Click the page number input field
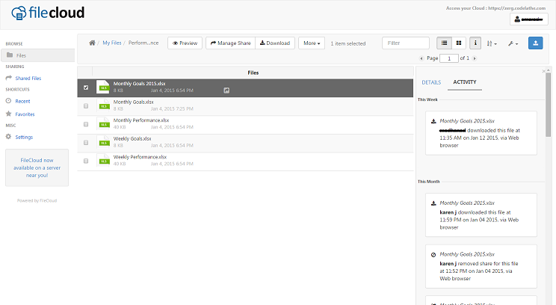Viewport: 556px width, 305px height. [x=449, y=58]
